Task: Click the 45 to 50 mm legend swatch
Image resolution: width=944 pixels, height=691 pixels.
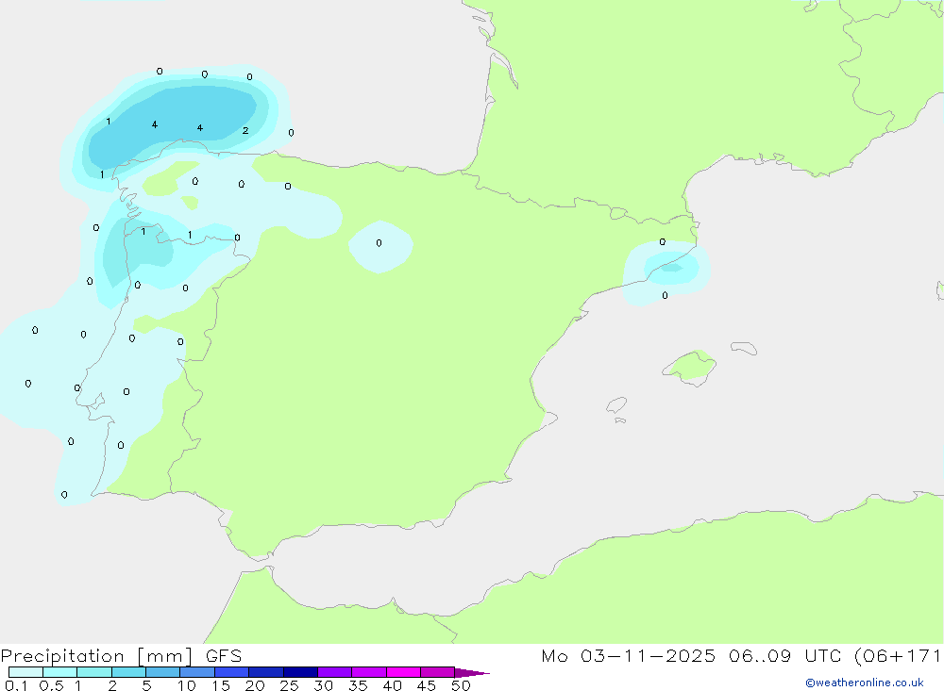Action: pos(437,672)
